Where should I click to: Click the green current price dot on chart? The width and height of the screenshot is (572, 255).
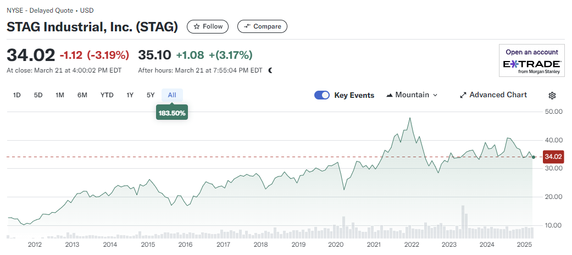534,157
